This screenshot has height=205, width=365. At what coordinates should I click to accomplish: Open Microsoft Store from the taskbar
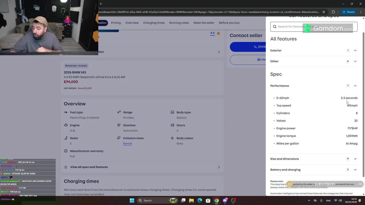coord(208,200)
